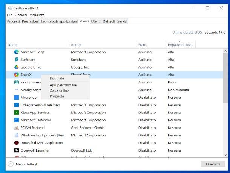Image resolution: width=230 pixels, height=173 pixels.
Task: Open the Dettagli tab
Action: (109, 21)
